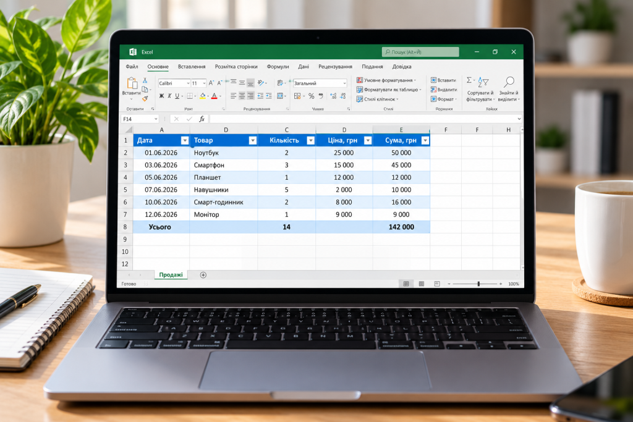633x422 pixels.
Task: Click the fx insert function icon
Action: pyautogui.click(x=202, y=119)
